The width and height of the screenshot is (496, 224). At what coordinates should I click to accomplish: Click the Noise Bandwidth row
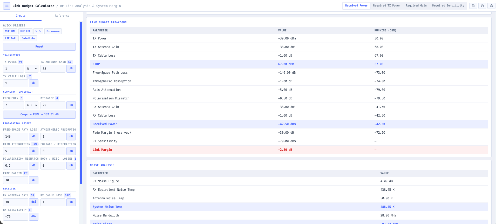289,215
